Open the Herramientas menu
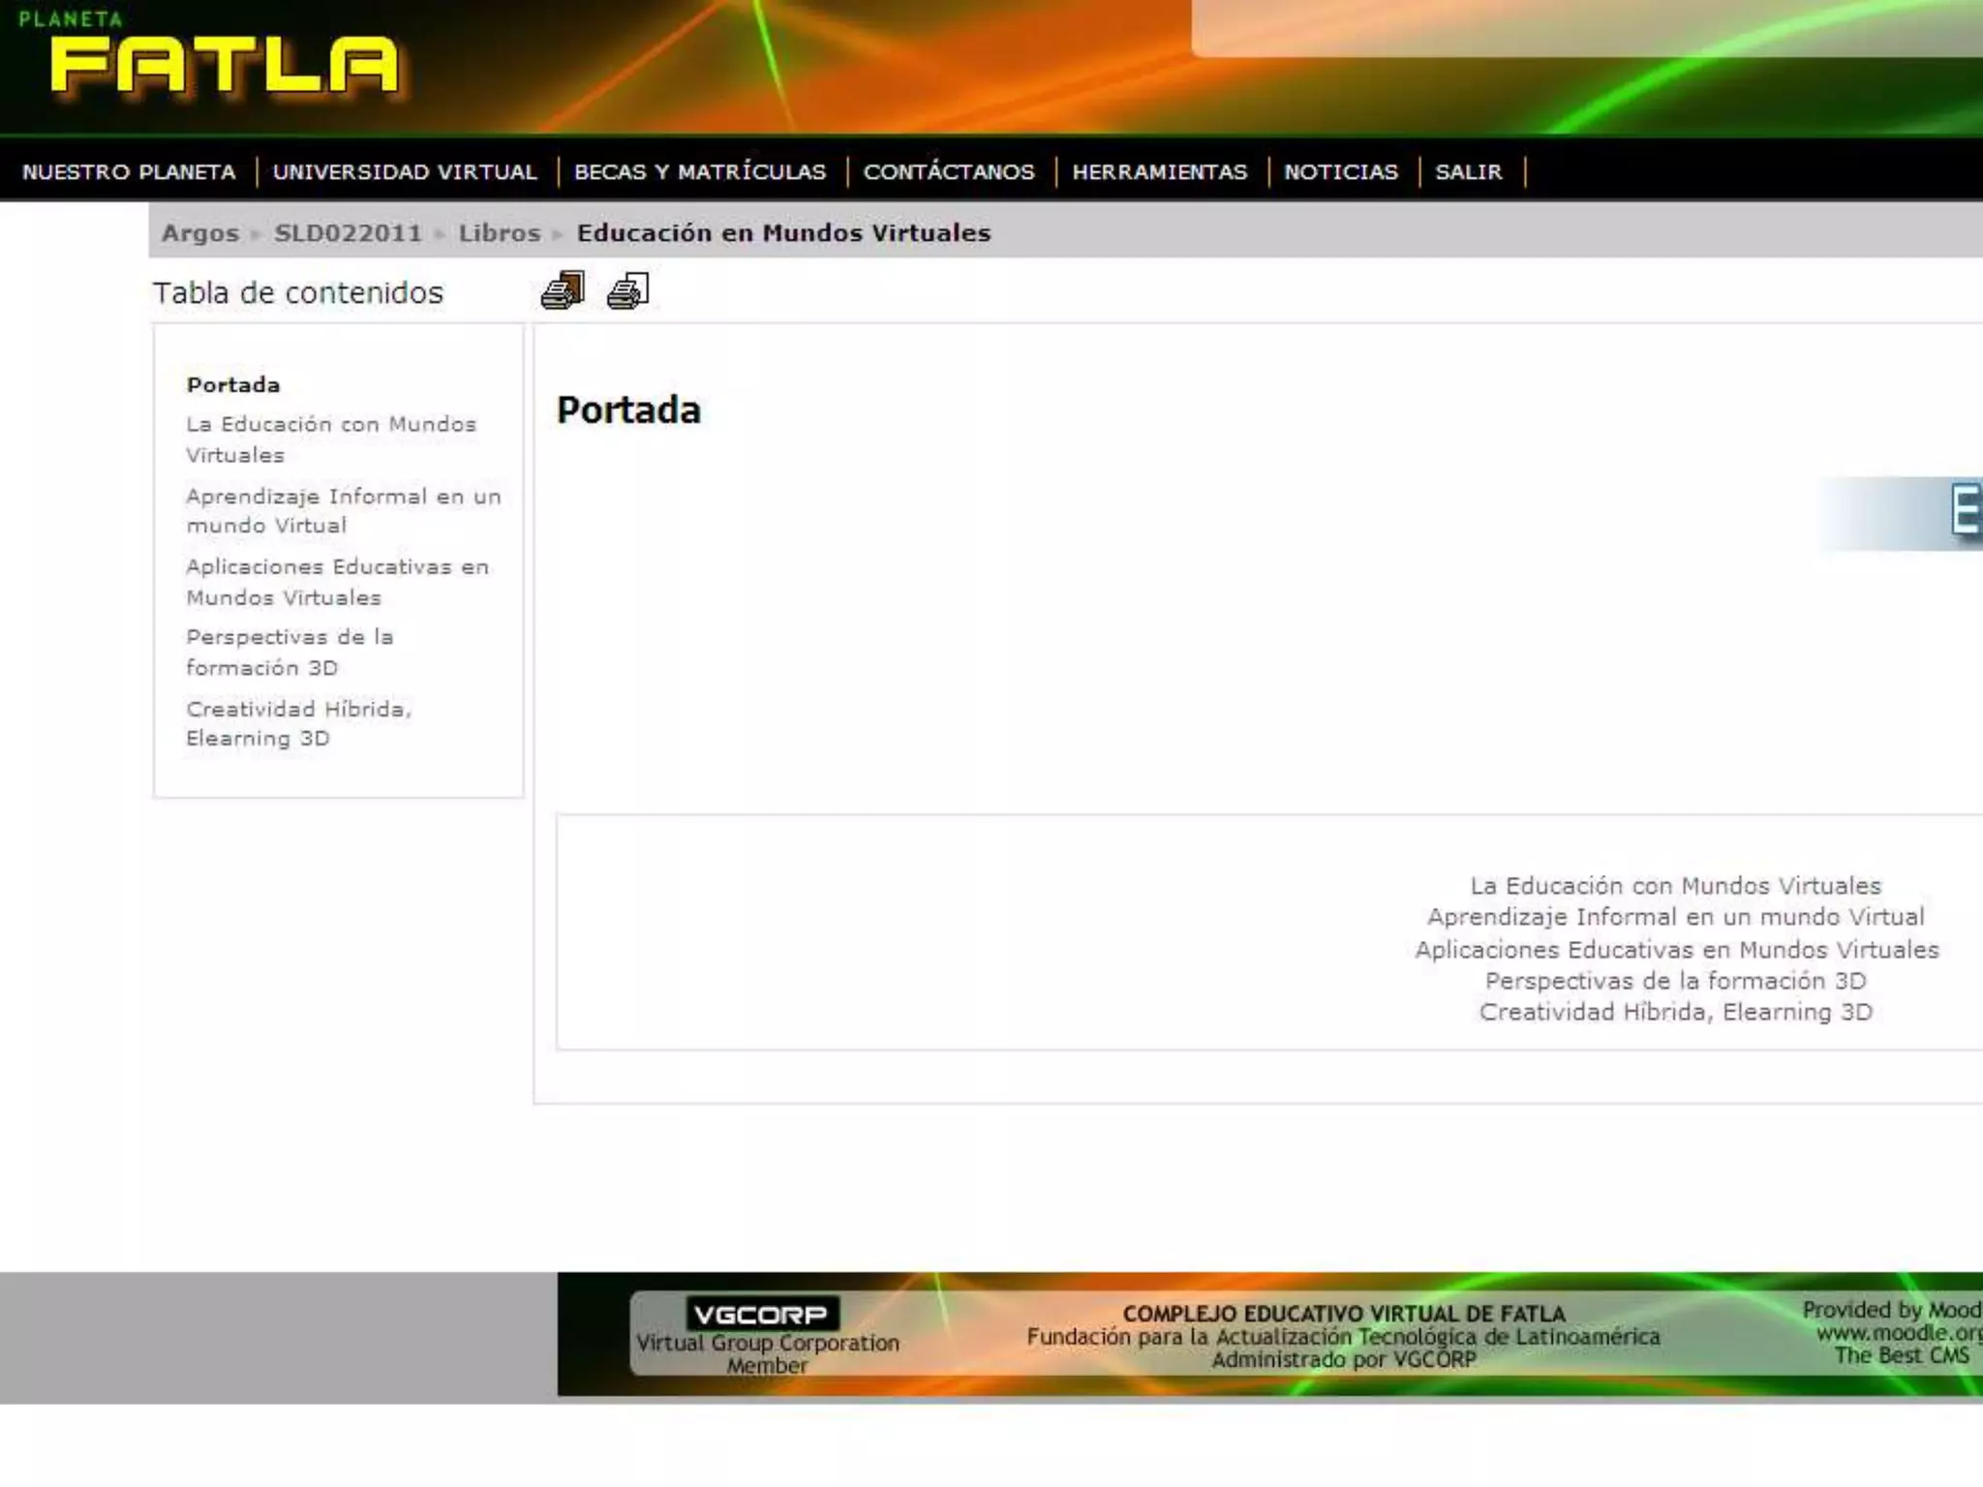Viewport: 1983px width, 1487px height. pyautogui.click(x=1159, y=172)
